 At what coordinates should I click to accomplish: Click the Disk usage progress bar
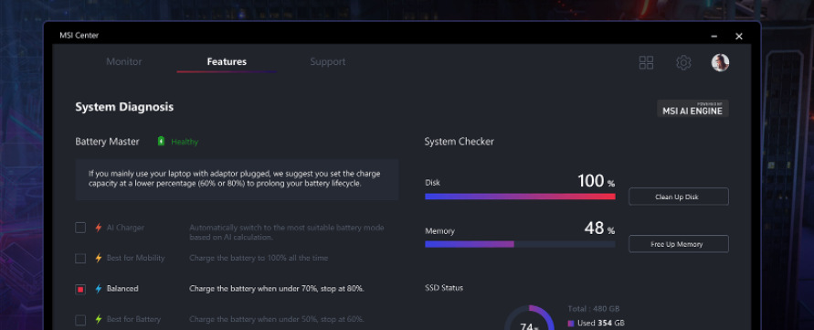click(x=520, y=197)
